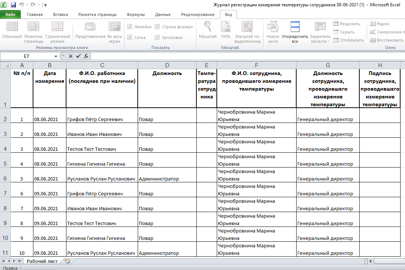Image resolution: width=405 pixels, height=270 pixels.
Task: Switch to the Формулы ribbon tab
Action: pyautogui.click(x=135, y=14)
